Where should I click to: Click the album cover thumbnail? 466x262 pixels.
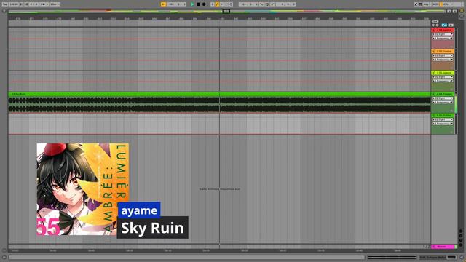pyautogui.click(x=82, y=189)
